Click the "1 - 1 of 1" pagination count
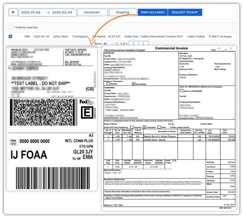The image size is (243, 218). point(122,44)
